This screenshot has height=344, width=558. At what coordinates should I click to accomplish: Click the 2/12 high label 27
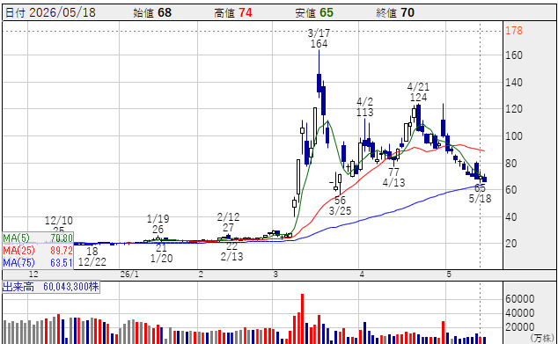click(228, 227)
